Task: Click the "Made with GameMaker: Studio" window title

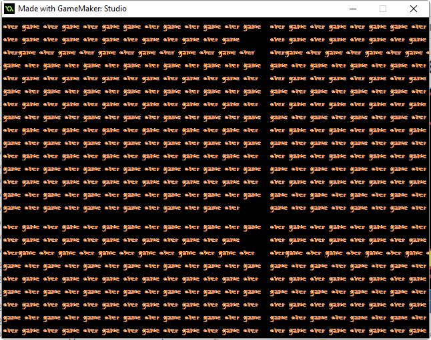Action: [72, 9]
